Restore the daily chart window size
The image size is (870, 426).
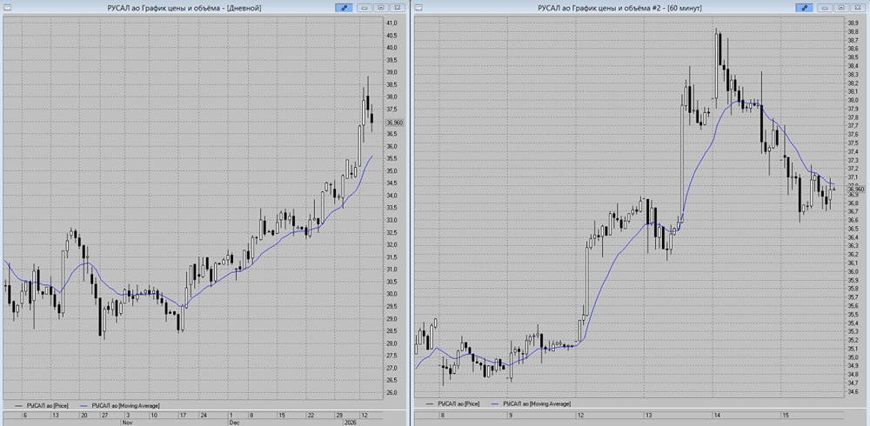(x=381, y=8)
